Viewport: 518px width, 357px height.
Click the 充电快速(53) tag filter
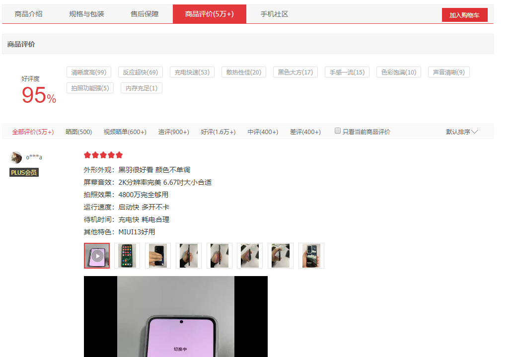click(192, 71)
